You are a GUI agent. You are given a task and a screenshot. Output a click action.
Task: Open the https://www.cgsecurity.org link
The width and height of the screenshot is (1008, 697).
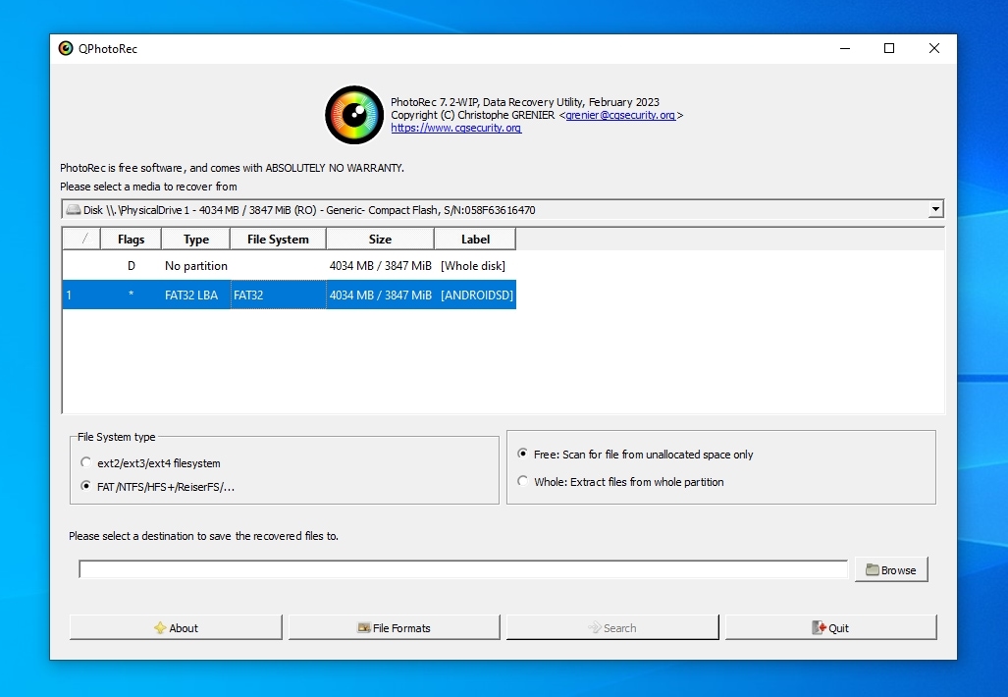[455, 128]
